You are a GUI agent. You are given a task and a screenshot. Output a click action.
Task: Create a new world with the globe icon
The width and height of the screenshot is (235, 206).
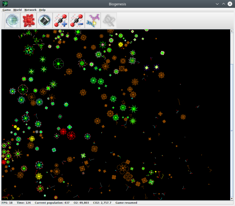tap(12, 20)
